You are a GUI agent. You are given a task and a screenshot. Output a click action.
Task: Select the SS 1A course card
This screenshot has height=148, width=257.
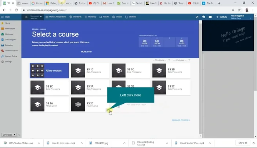(49, 104)
